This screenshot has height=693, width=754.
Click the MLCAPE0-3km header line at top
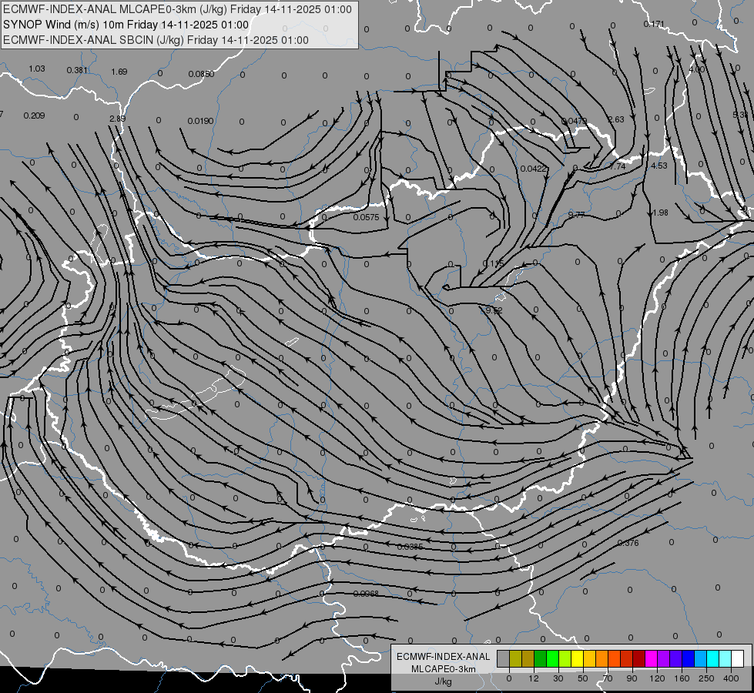[177, 9]
